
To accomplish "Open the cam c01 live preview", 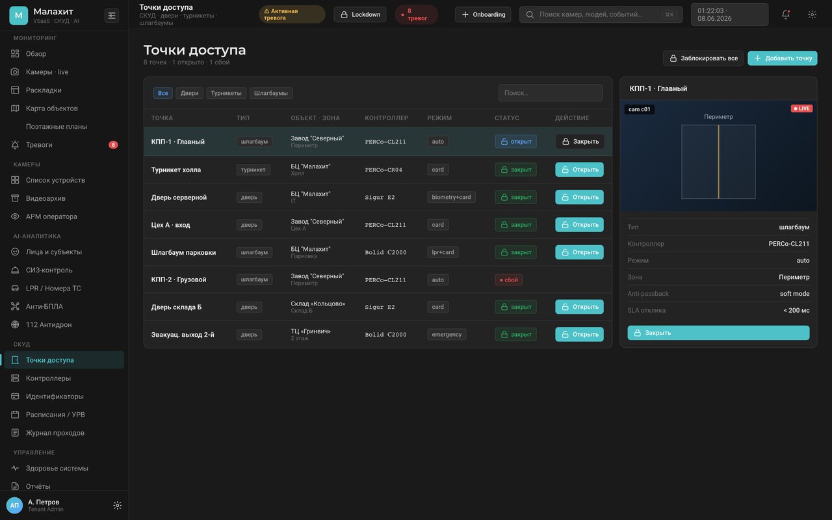I will pyautogui.click(x=718, y=155).
